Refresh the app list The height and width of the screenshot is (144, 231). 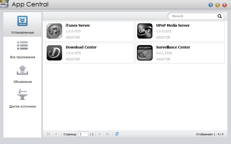tap(117, 134)
